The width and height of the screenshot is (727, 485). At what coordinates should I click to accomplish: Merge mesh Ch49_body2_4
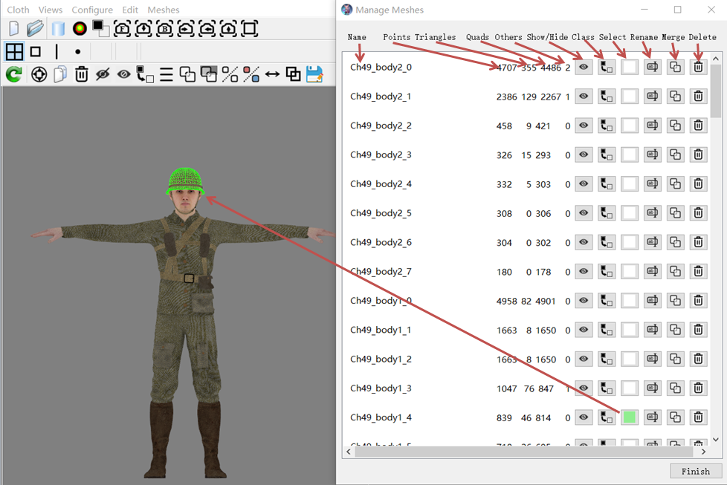(675, 184)
